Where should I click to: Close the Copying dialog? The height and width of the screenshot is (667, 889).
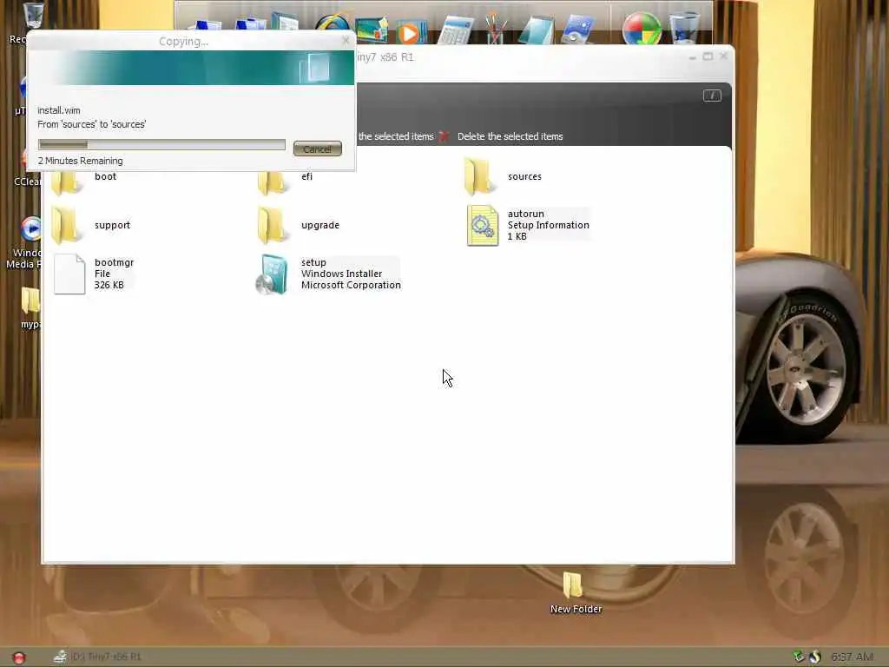(346, 40)
